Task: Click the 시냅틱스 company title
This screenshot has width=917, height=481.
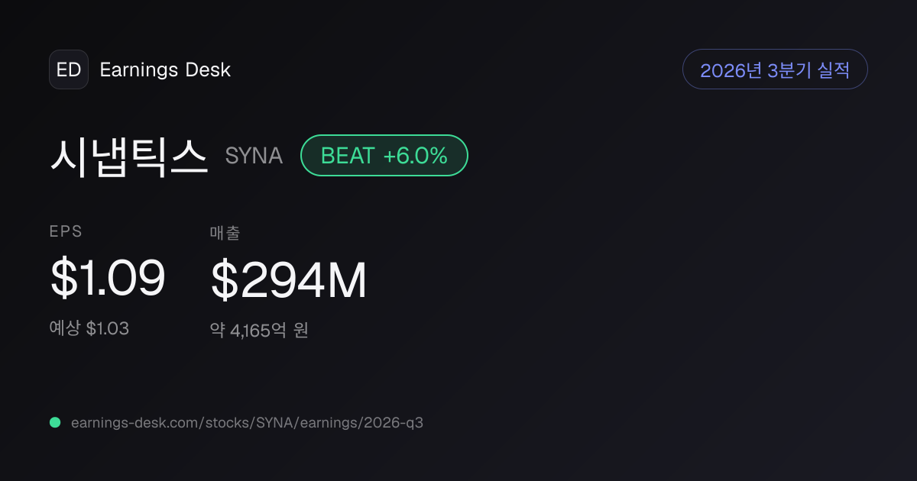Action: click(x=129, y=157)
